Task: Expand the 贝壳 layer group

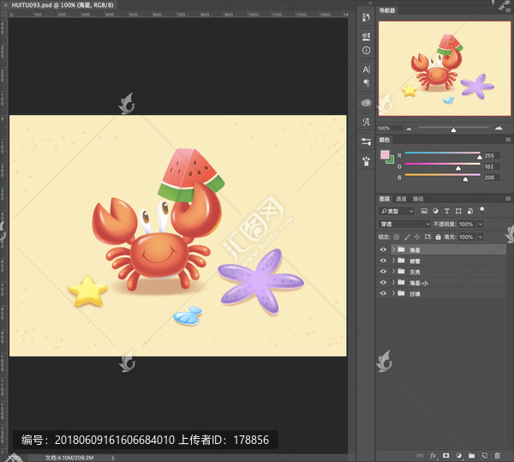Action: point(393,272)
